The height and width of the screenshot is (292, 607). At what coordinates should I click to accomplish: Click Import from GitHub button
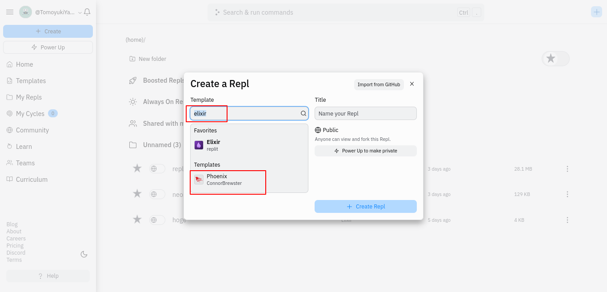[x=379, y=84]
